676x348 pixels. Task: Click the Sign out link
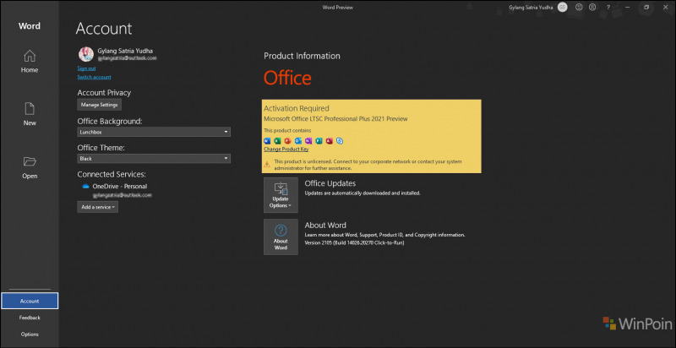click(86, 68)
